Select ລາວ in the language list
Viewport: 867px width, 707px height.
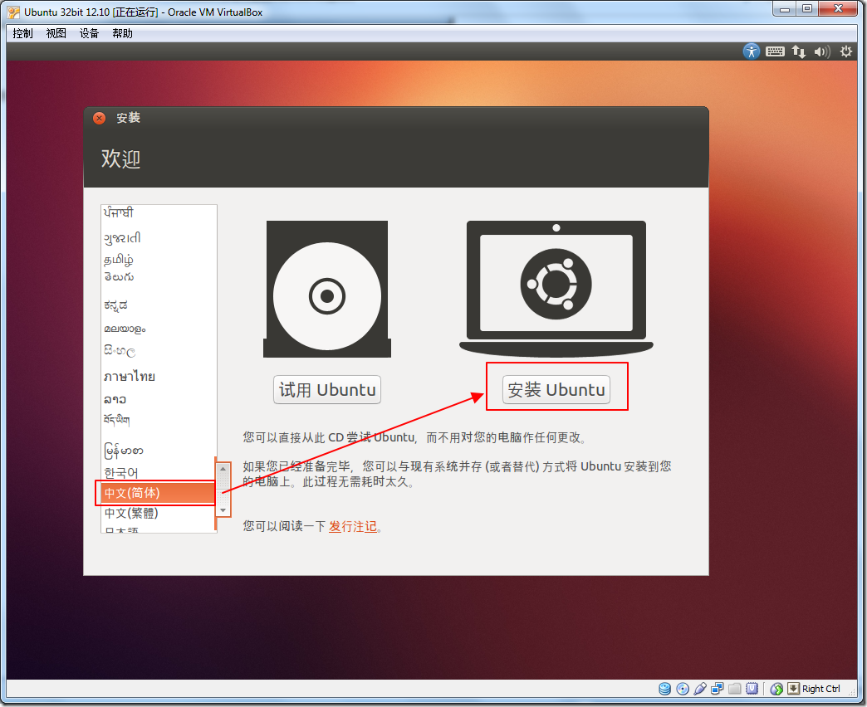click(x=158, y=399)
